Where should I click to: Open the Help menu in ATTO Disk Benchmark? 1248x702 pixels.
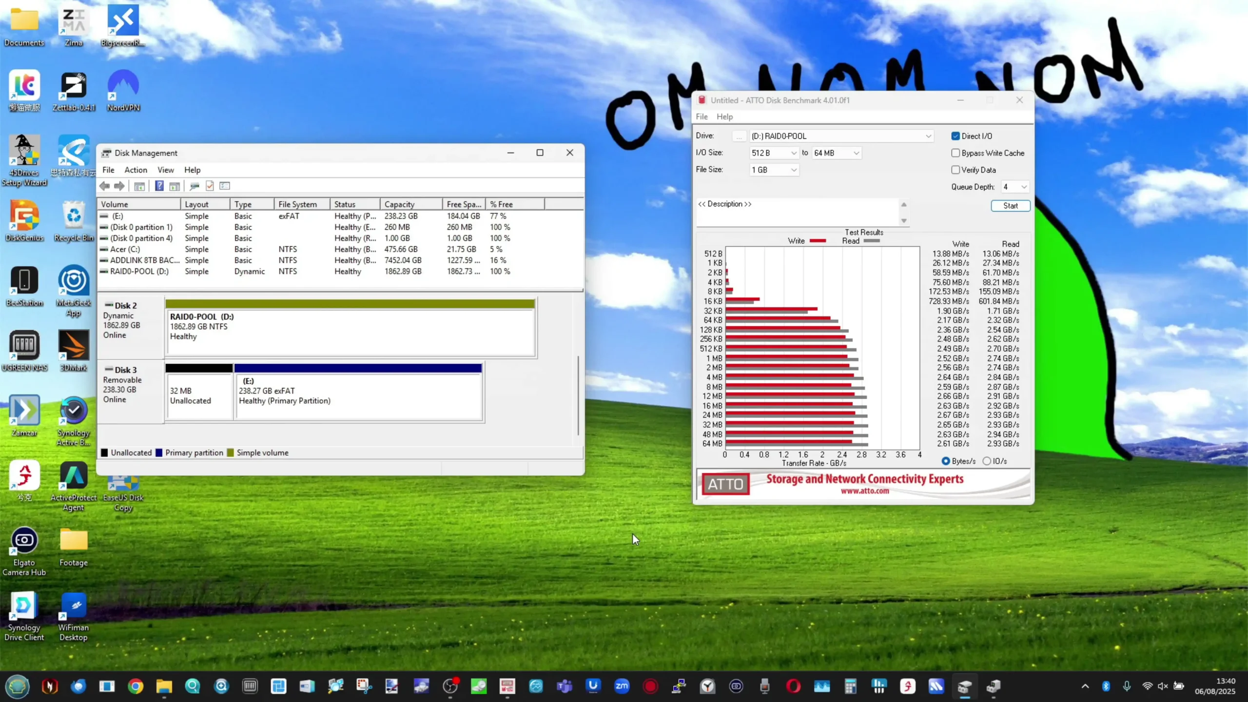724,117
